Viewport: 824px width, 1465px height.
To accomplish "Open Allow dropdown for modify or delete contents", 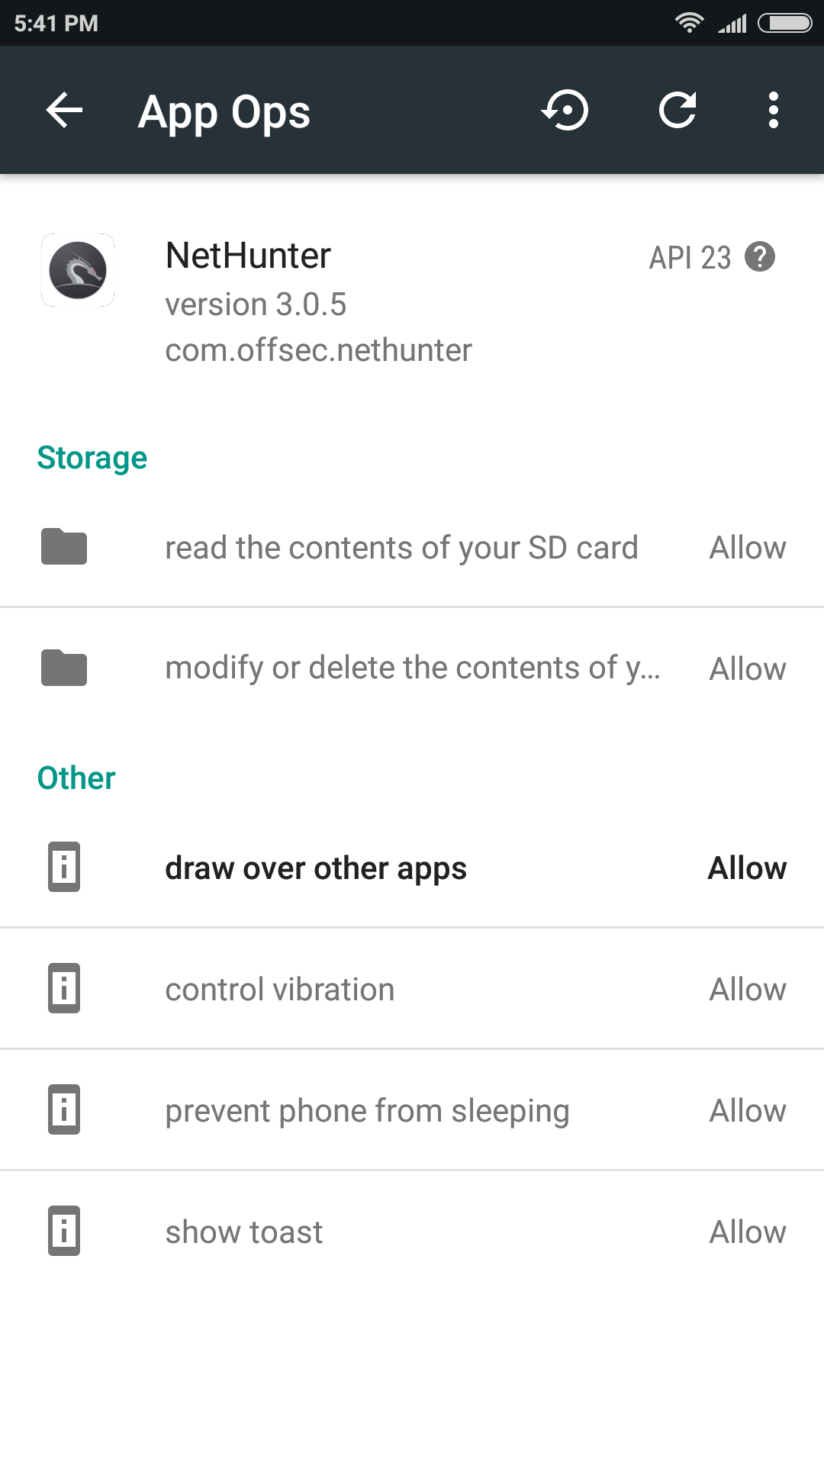I will 748,669.
